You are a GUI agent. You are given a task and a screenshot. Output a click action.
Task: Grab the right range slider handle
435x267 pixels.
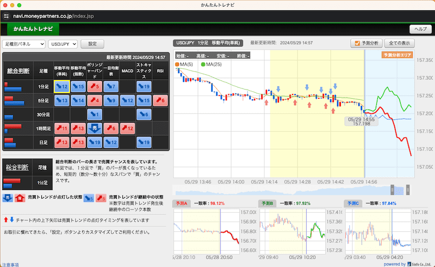408,190
